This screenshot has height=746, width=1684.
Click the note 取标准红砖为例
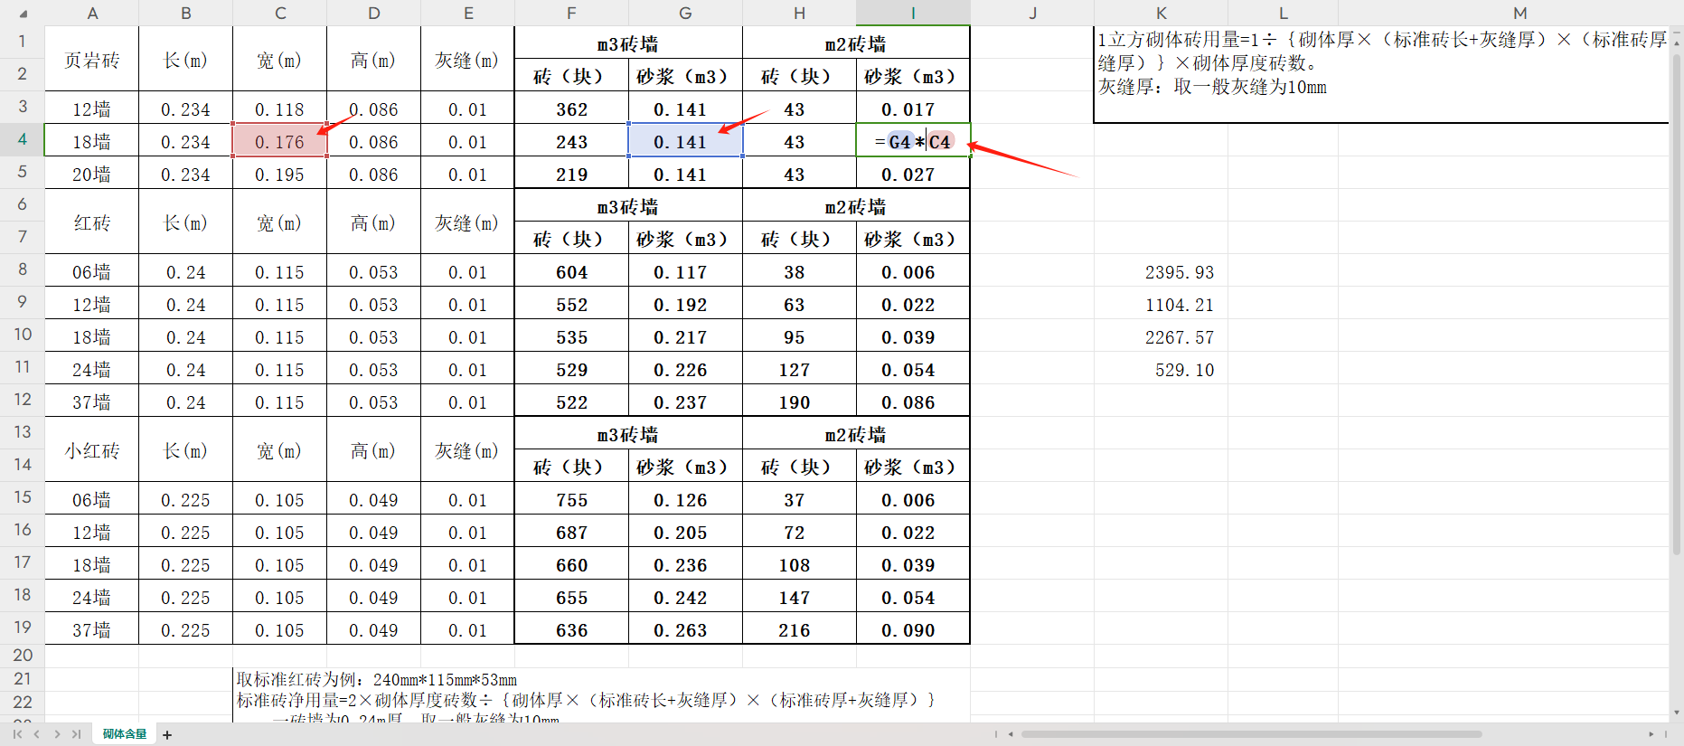[377, 679]
